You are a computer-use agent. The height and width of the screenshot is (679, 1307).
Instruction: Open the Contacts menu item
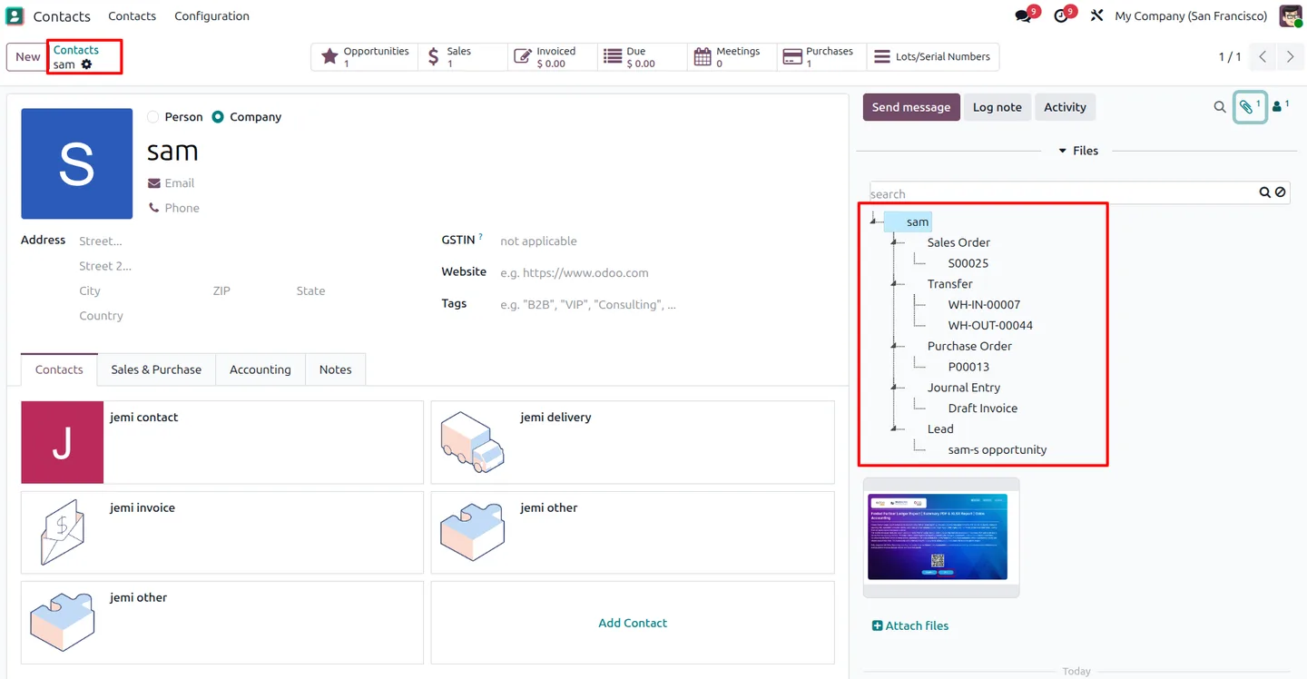coord(132,16)
